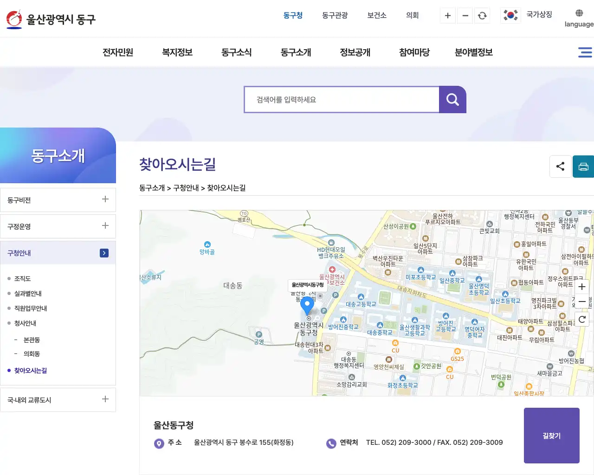Select the 동구청 top tab

pyautogui.click(x=293, y=15)
